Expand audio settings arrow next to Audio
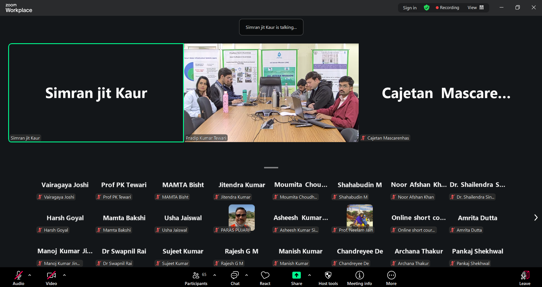The image size is (542, 287). [30, 275]
